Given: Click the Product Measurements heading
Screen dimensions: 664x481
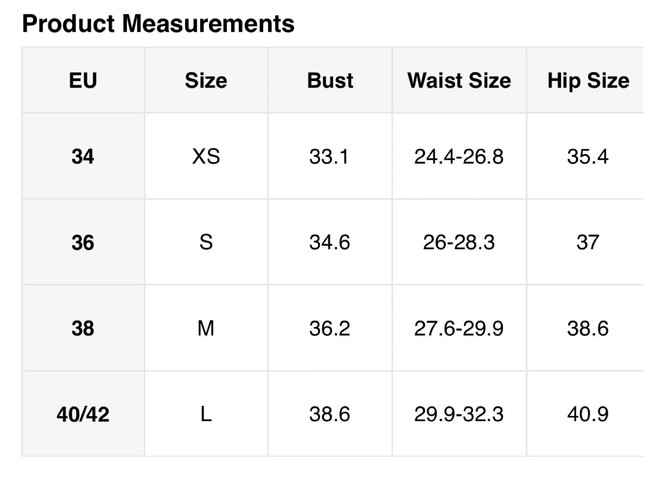Looking at the screenshot, I should (158, 23).
